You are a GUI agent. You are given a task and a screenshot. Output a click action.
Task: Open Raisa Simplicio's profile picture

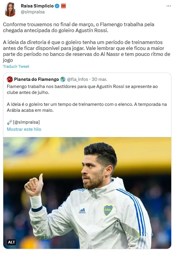tap(10, 9)
